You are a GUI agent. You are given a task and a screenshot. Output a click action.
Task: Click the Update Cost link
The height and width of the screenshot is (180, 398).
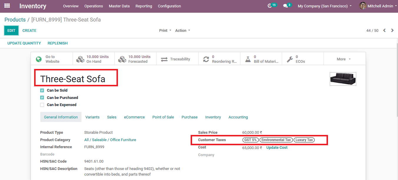[277, 148]
